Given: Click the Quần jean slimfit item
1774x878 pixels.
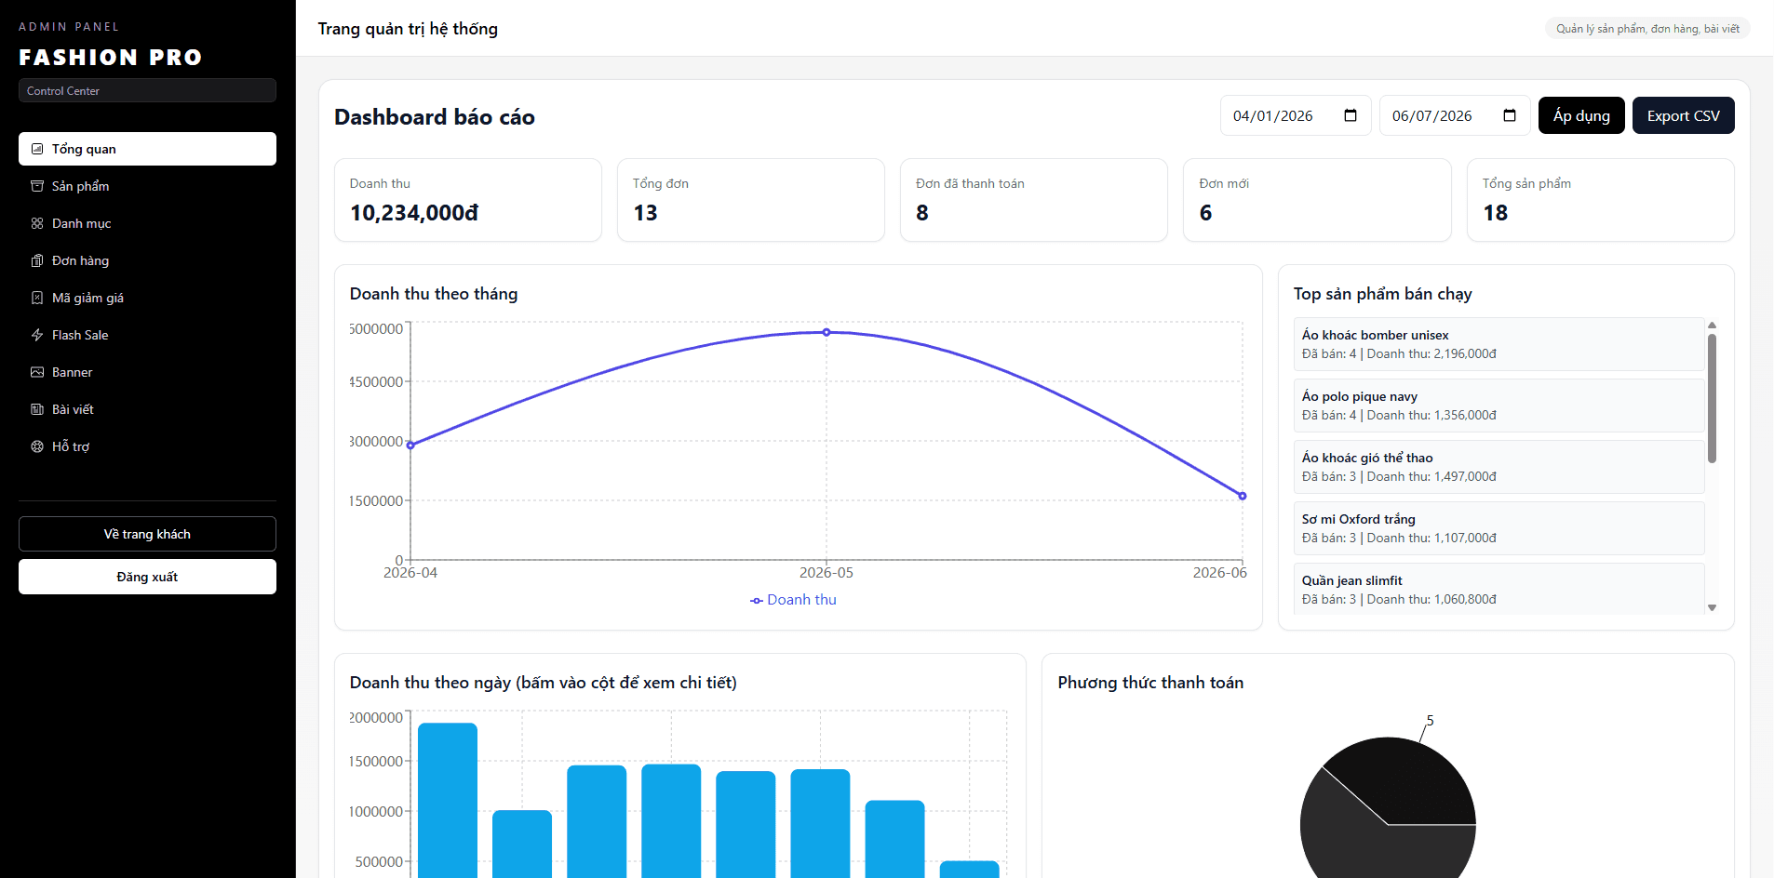Looking at the screenshot, I should pyautogui.click(x=1498, y=589).
